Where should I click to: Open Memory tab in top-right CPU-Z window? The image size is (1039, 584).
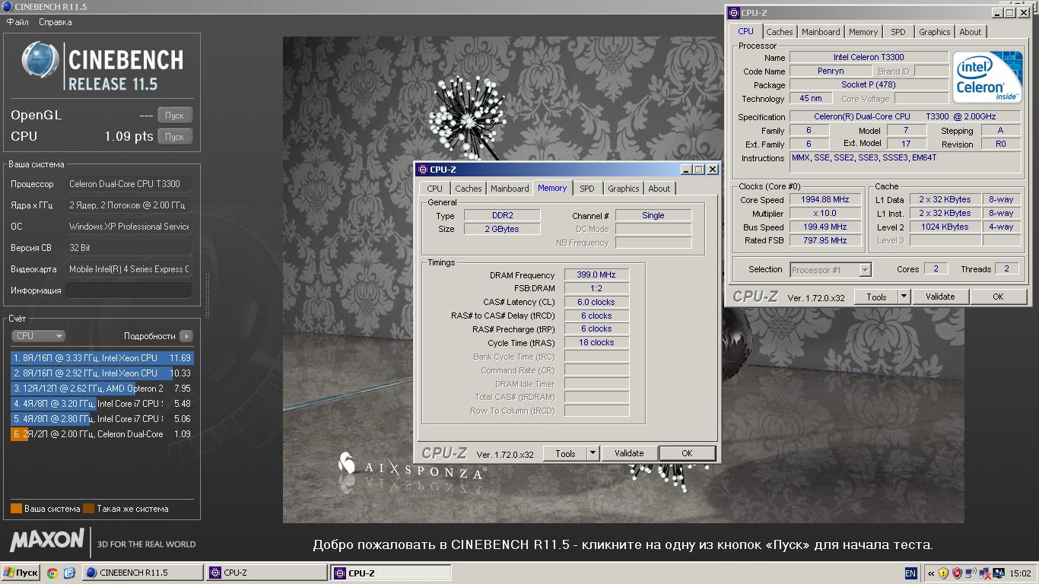pos(863,32)
